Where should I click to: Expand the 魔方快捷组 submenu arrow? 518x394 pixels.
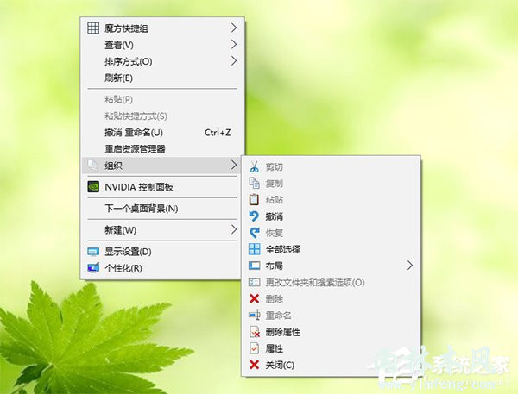pos(234,28)
